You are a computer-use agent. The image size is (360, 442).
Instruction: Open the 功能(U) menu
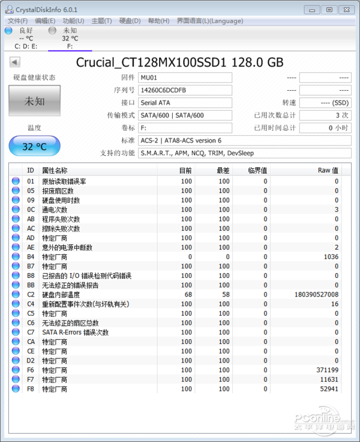click(x=73, y=21)
